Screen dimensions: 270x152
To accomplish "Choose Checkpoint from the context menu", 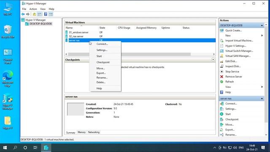I will pos(105,62).
